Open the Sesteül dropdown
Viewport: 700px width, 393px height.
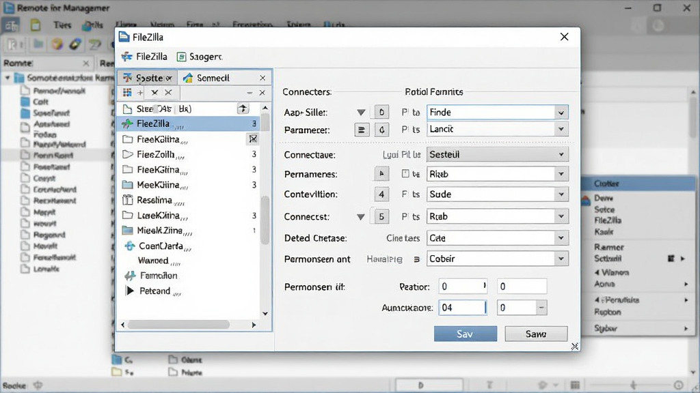[498, 155]
